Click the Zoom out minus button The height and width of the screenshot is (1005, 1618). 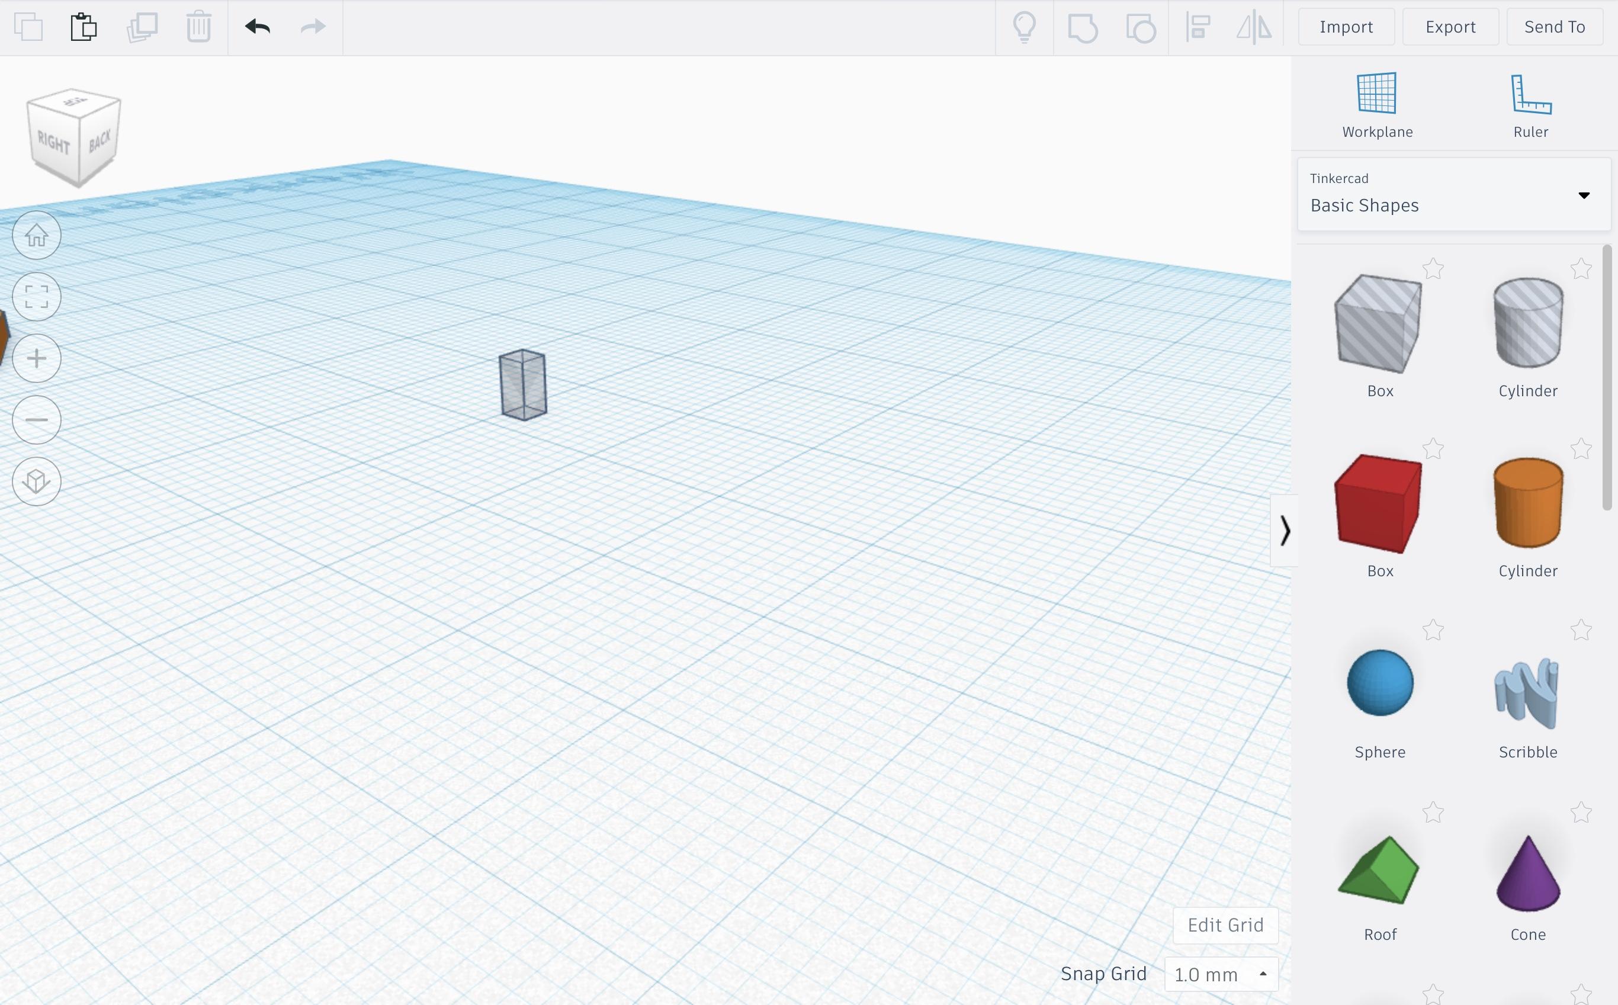click(37, 419)
